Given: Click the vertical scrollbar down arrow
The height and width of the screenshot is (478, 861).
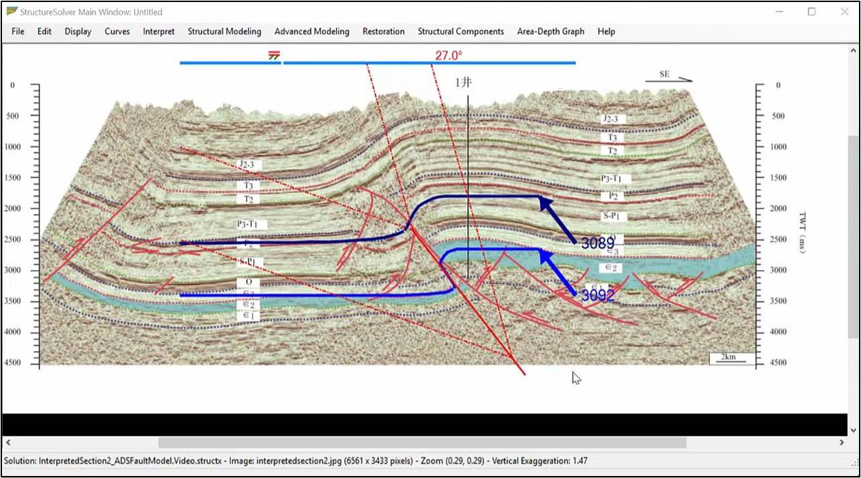Looking at the screenshot, I should 854,430.
